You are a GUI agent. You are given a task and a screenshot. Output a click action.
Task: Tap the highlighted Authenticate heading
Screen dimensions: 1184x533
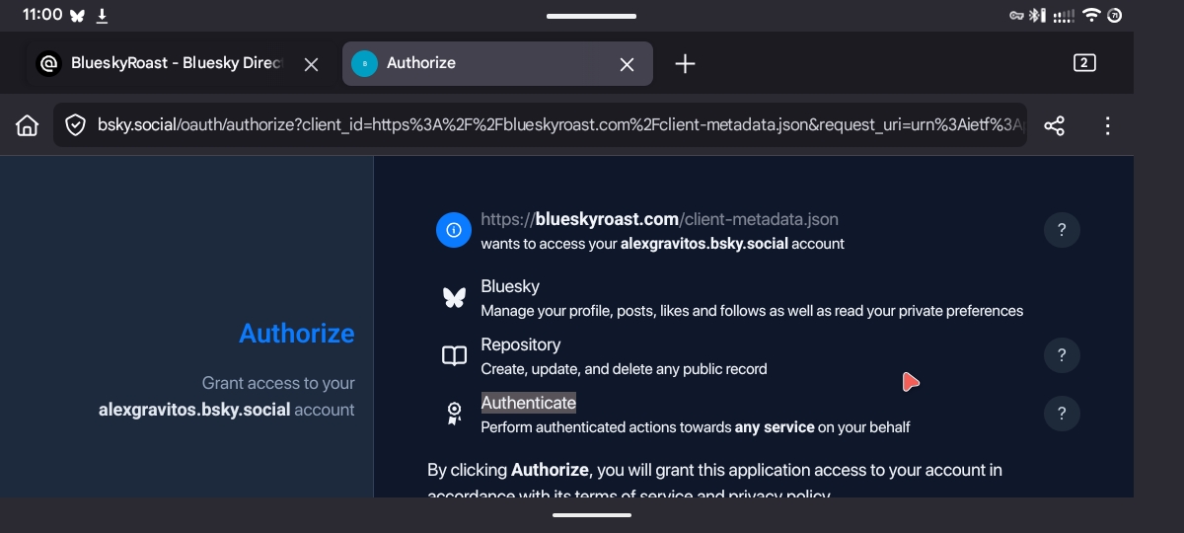528,403
